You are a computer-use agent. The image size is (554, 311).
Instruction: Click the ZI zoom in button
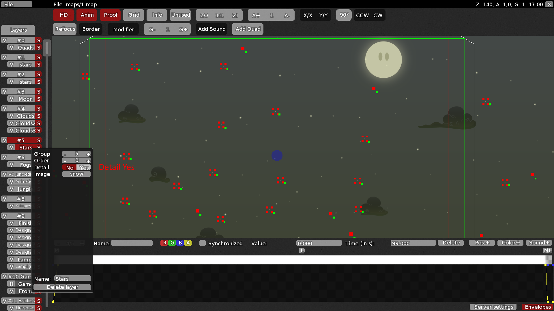pyautogui.click(x=235, y=15)
